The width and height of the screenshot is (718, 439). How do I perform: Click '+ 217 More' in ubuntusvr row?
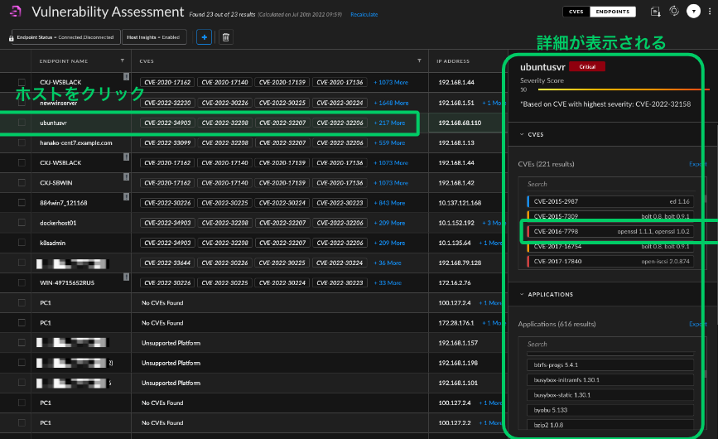pyautogui.click(x=390, y=123)
